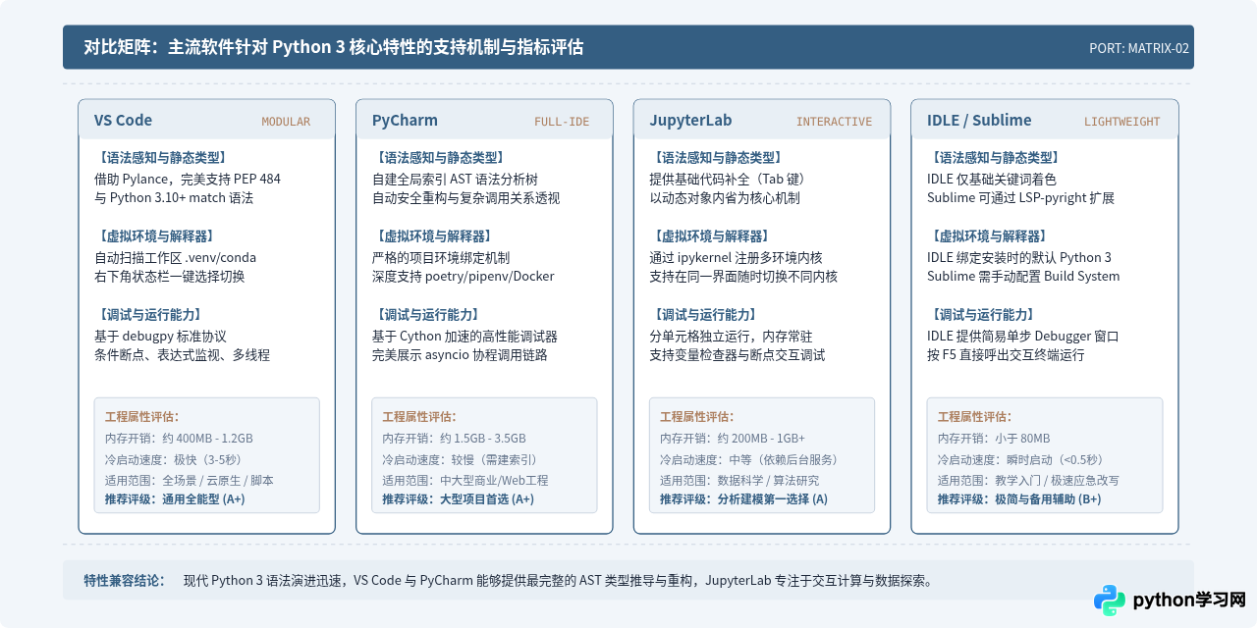Click the PORT: MATRIX-02 label
The image size is (1257, 628).
click(1139, 48)
